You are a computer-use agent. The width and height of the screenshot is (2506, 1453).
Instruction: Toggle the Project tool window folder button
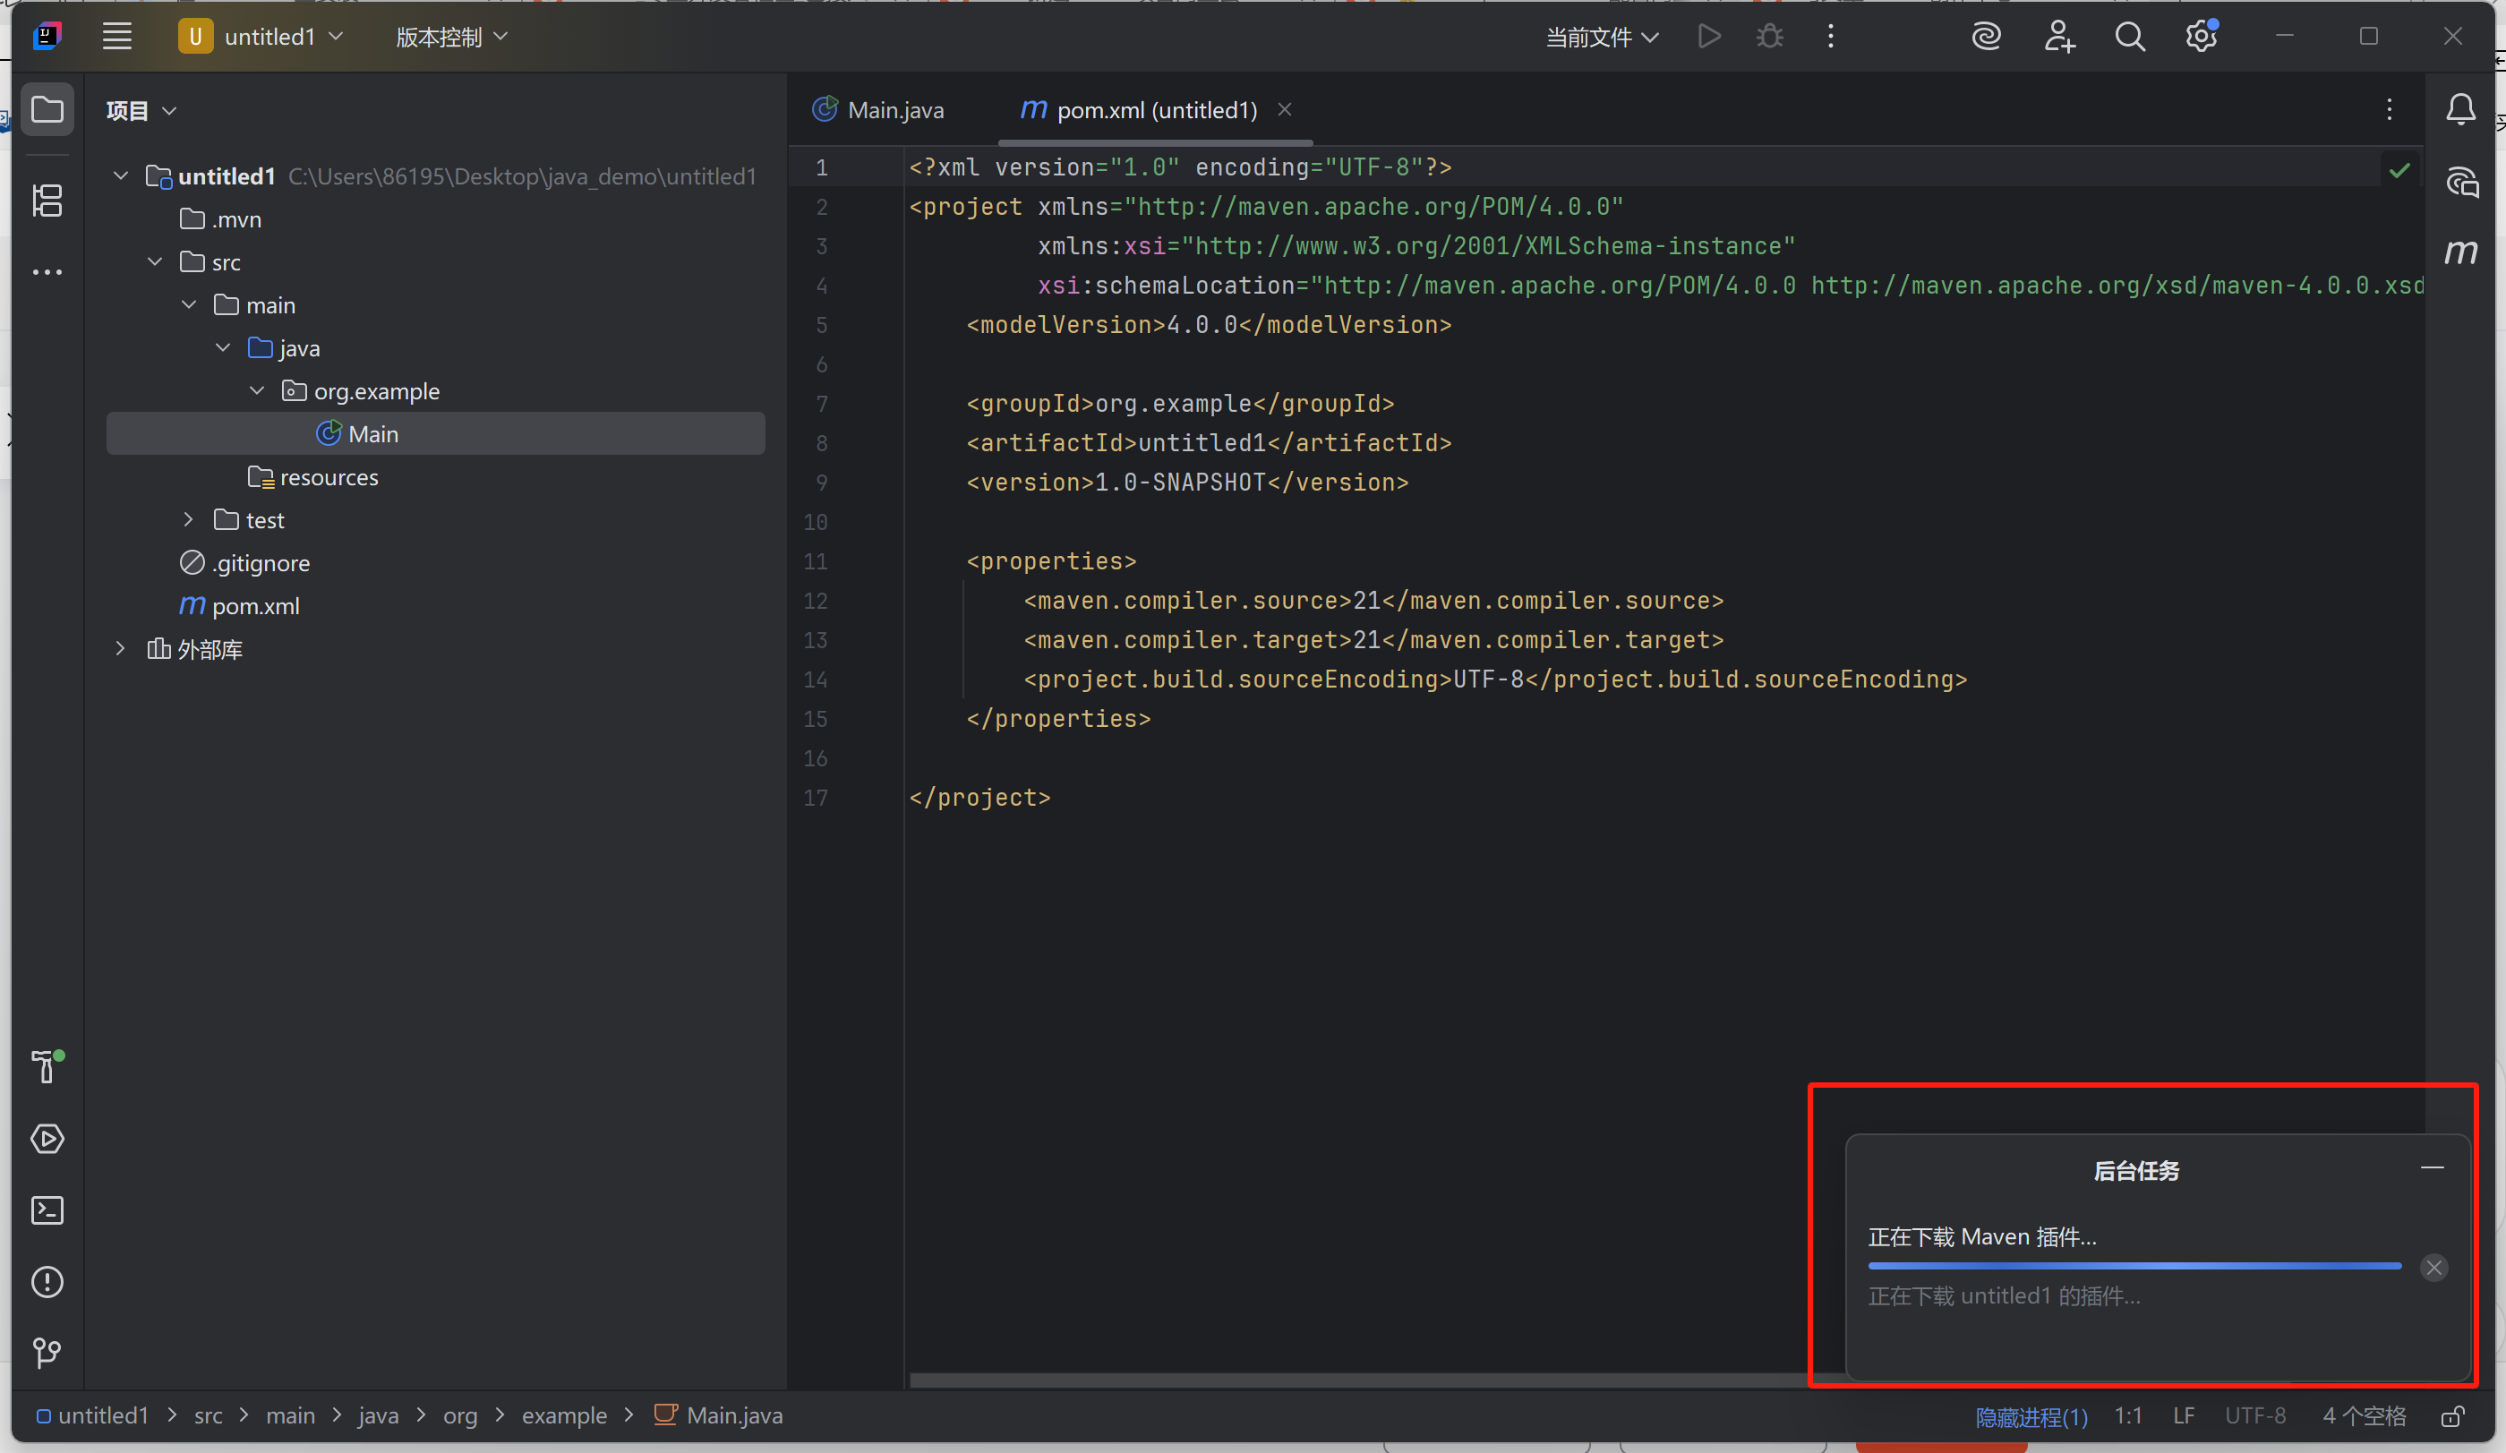tap(47, 109)
